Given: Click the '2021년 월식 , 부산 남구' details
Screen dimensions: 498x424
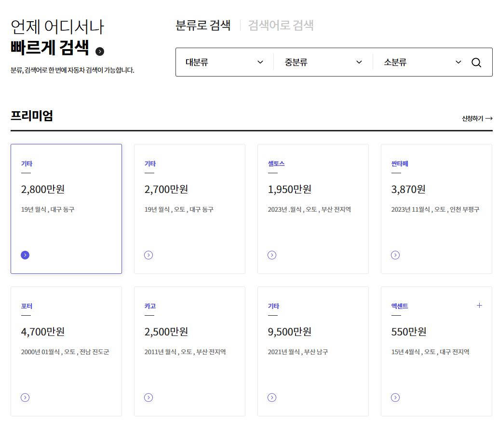Looking at the screenshot, I should click(298, 352).
